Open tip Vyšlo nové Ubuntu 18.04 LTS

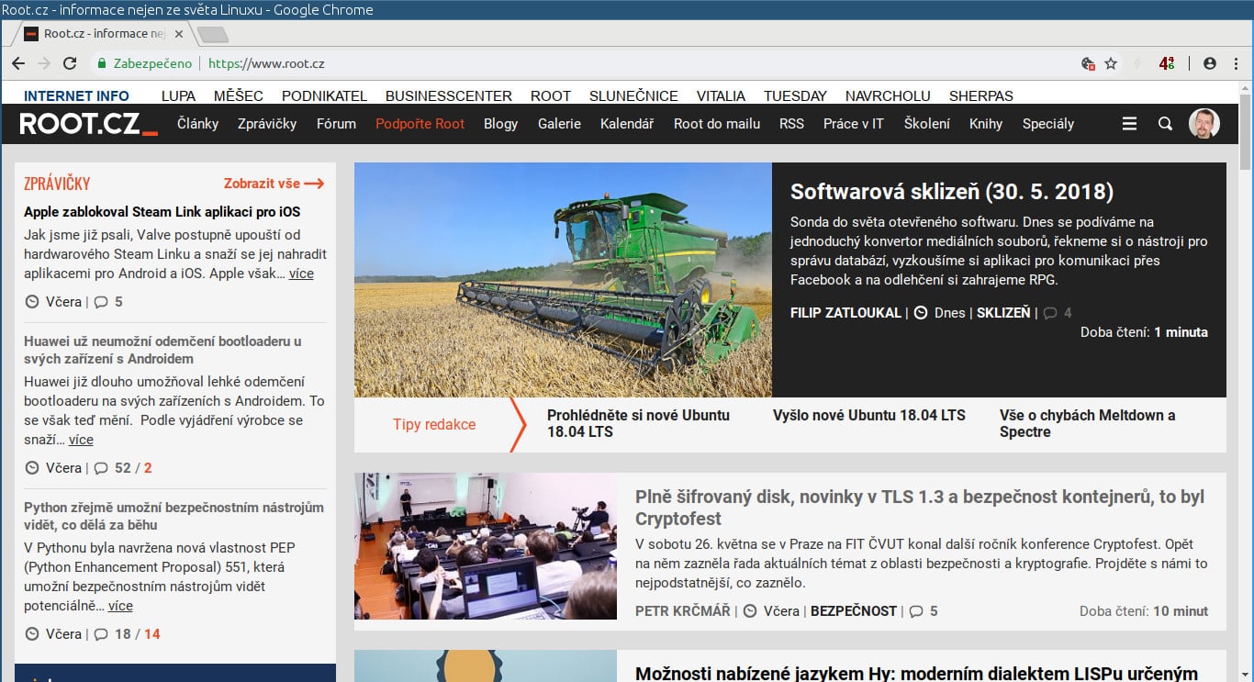click(x=869, y=415)
